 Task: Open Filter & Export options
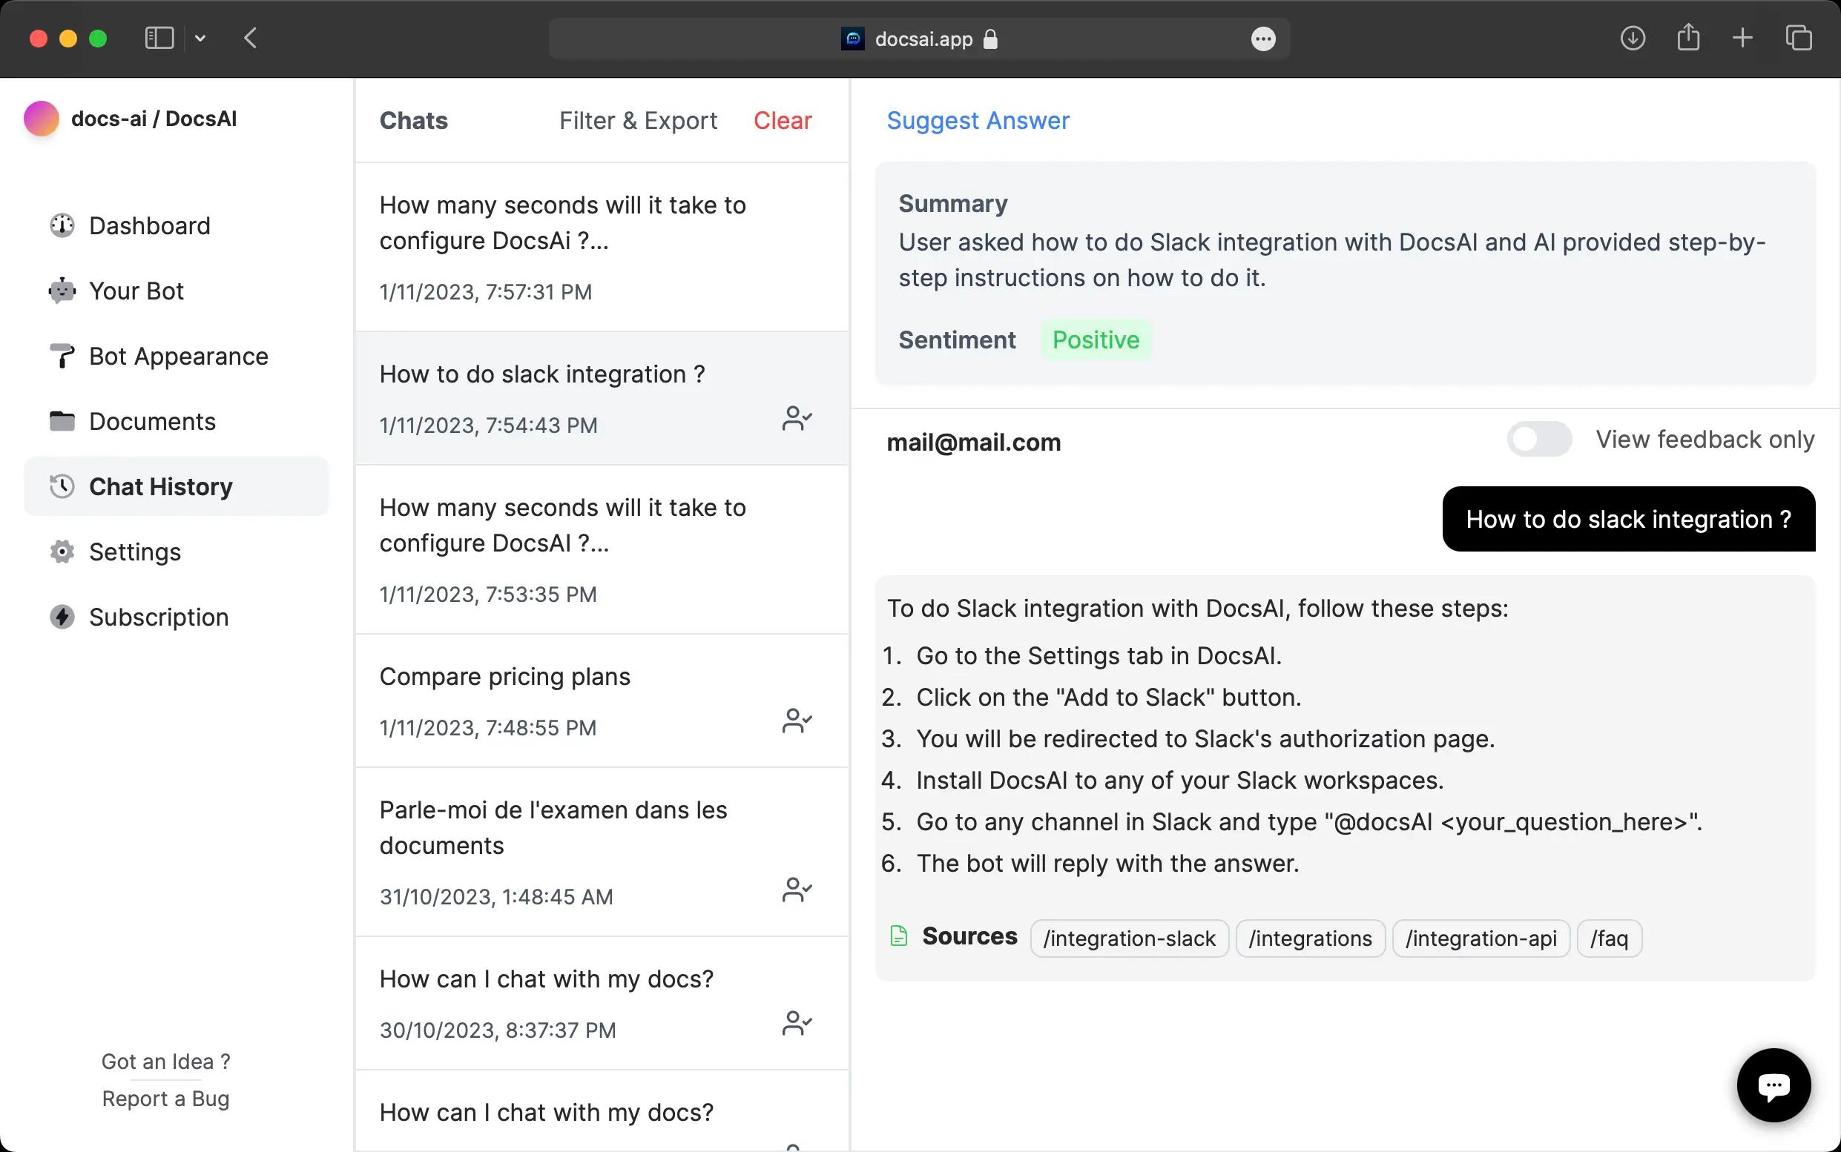pos(638,120)
